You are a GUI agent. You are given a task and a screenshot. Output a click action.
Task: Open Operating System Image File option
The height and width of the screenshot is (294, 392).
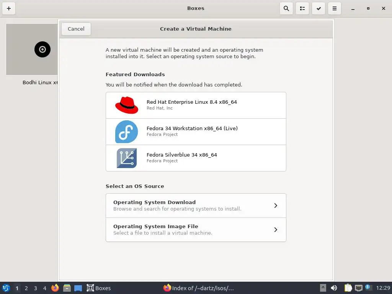pos(196,230)
